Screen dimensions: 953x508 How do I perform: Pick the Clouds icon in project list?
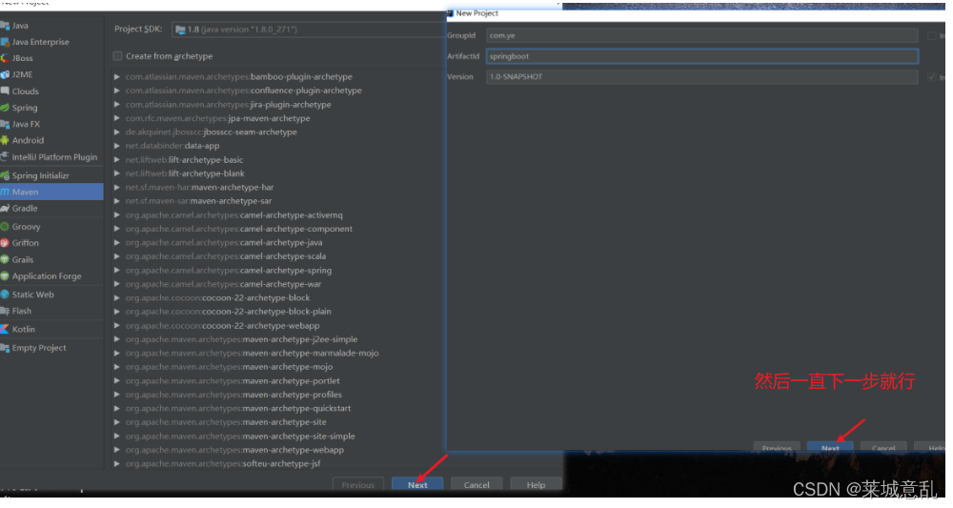(5, 91)
